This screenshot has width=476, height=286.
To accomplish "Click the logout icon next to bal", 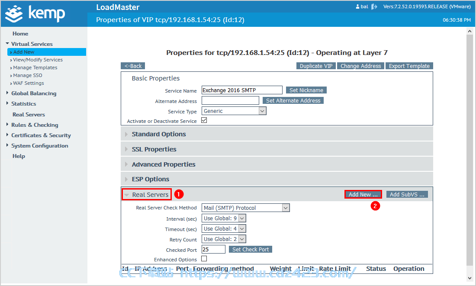I will tap(374, 6).
